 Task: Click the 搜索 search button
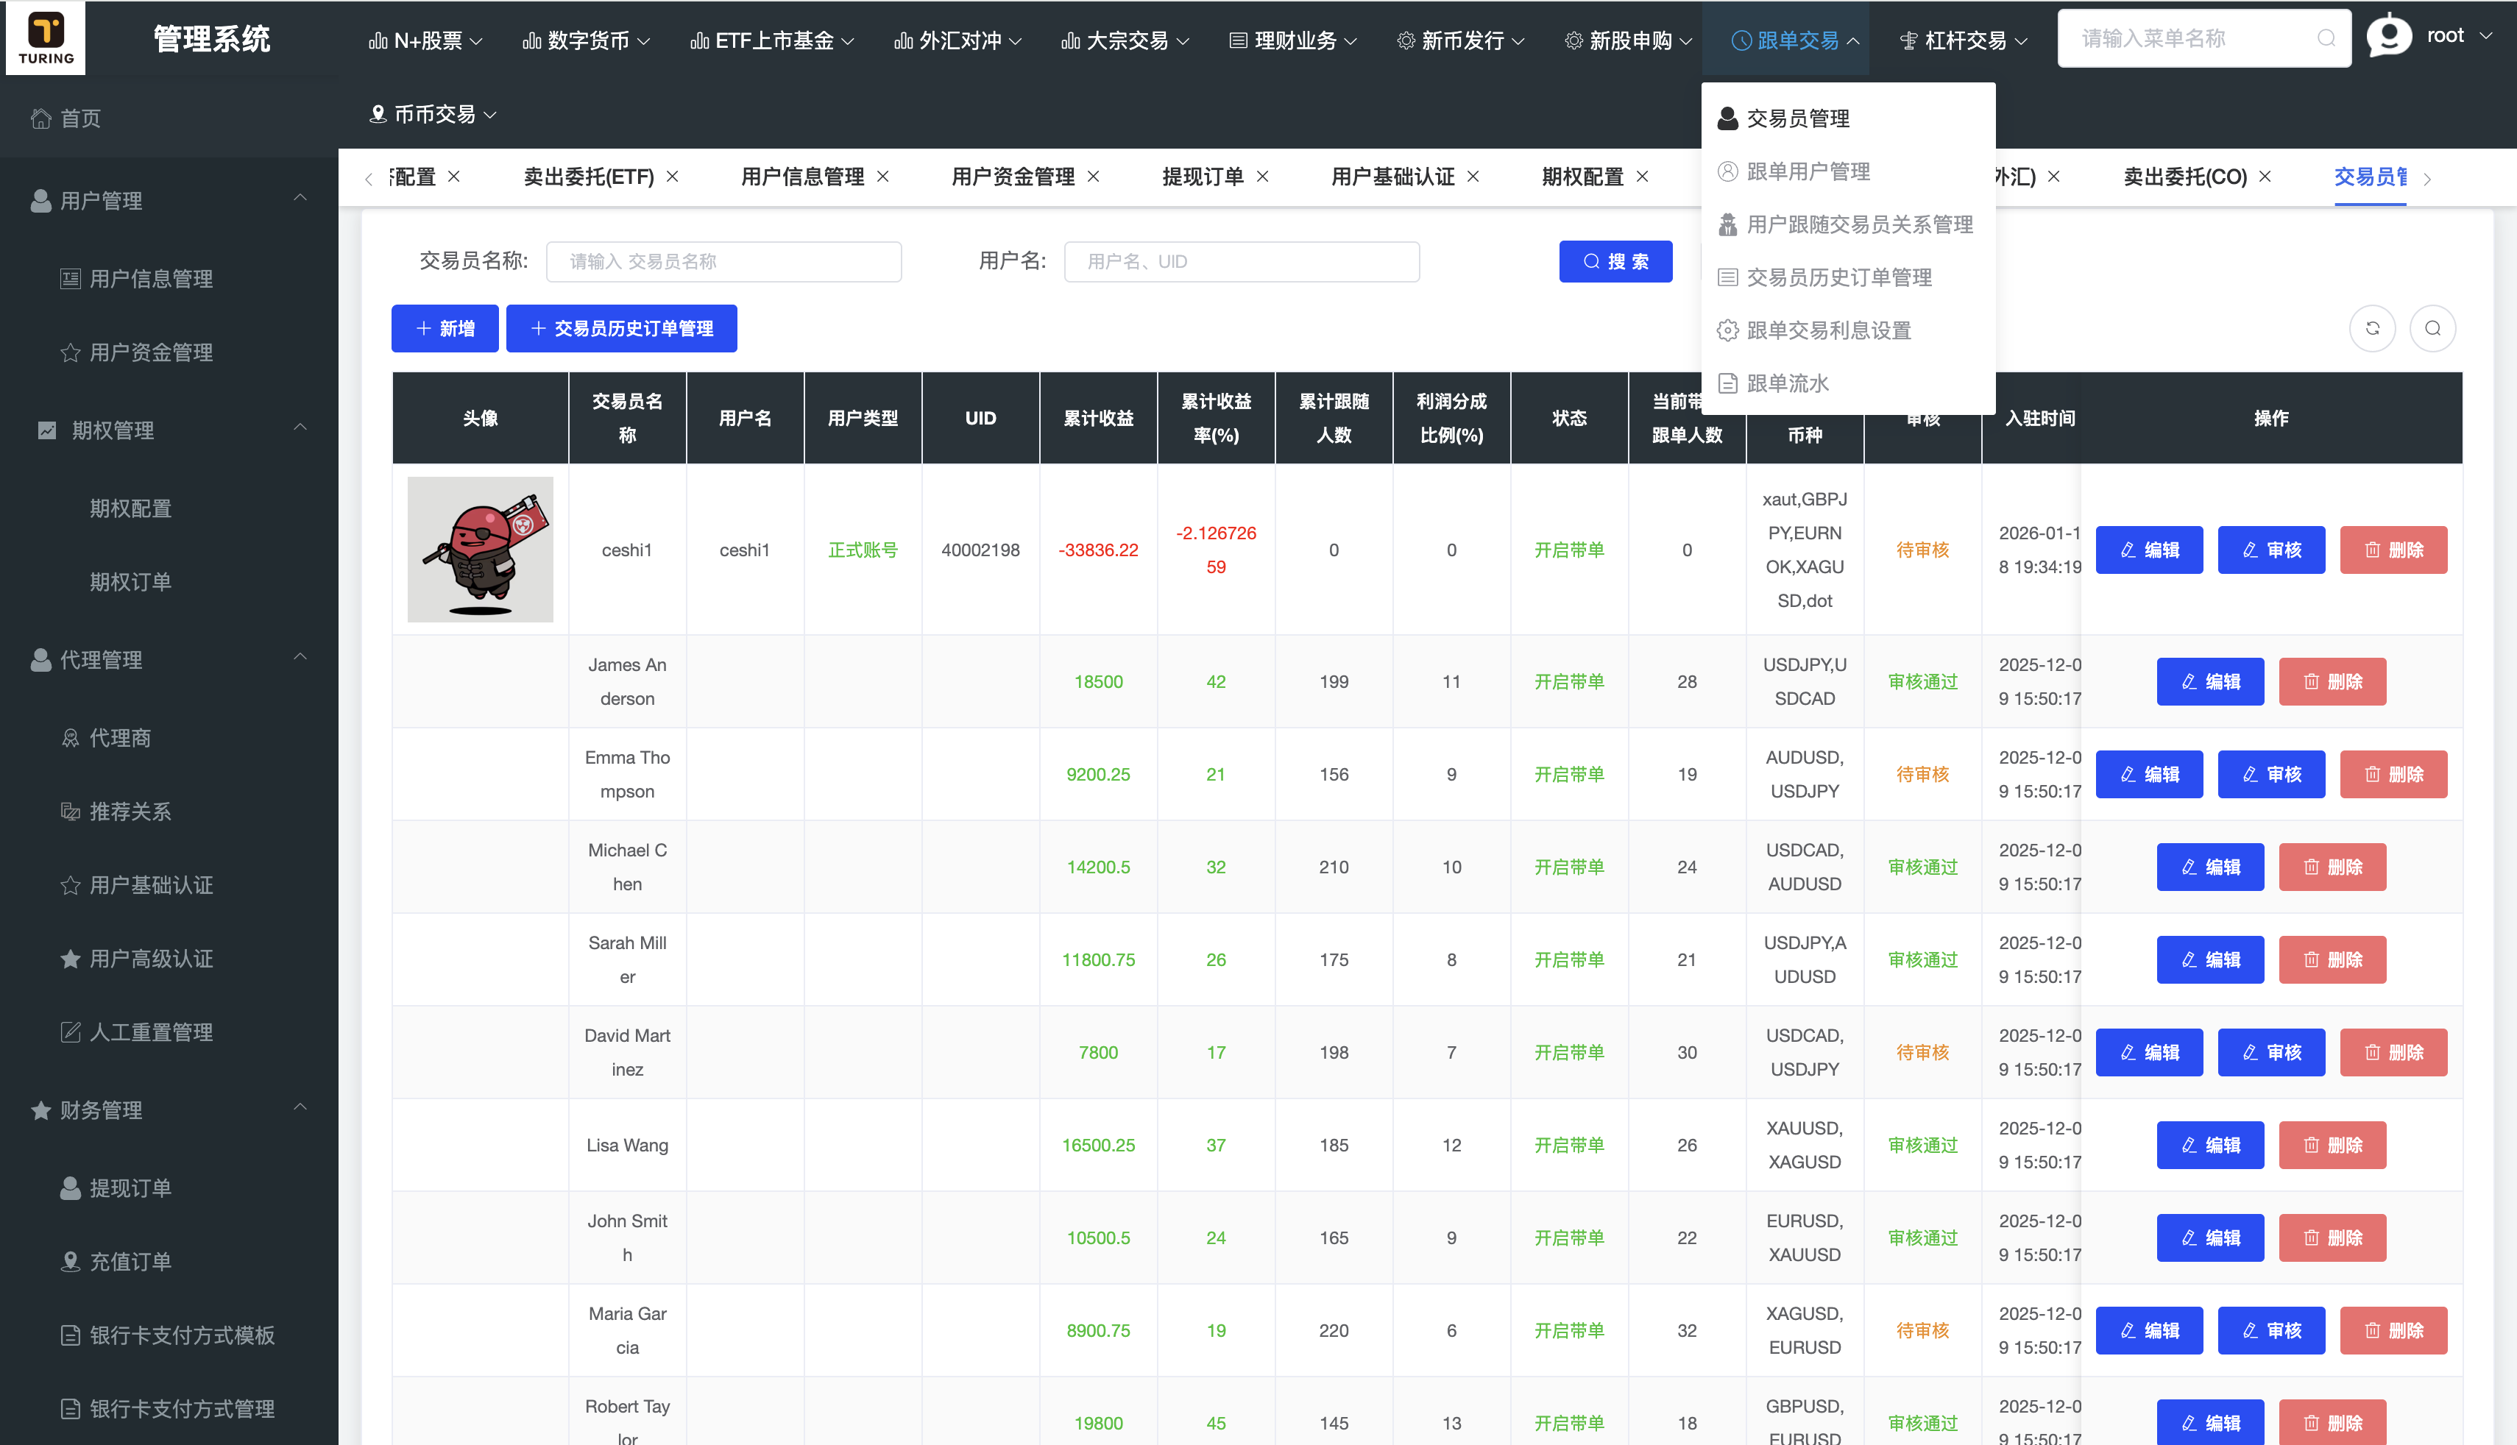point(1615,261)
